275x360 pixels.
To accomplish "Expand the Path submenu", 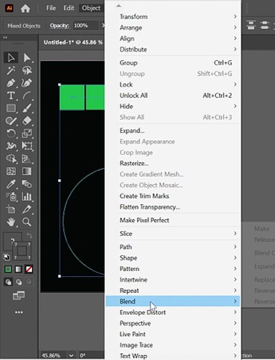I will pos(172,247).
